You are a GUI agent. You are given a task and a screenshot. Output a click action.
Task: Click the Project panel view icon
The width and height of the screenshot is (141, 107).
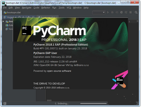coord(5,17)
